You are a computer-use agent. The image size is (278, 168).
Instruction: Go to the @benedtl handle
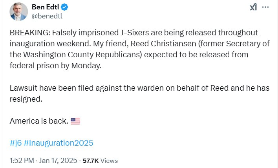[x=47, y=16]
